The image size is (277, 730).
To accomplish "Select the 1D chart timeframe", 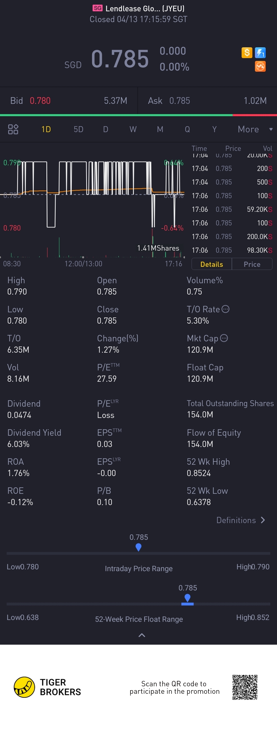I will pyautogui.click(x=46, y=129).
